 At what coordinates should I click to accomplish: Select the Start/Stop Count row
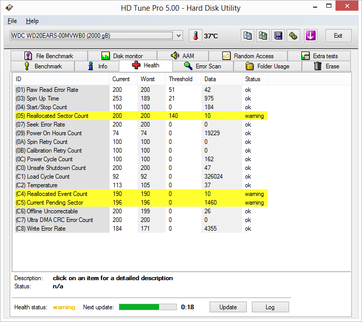[x=141, y=107]
